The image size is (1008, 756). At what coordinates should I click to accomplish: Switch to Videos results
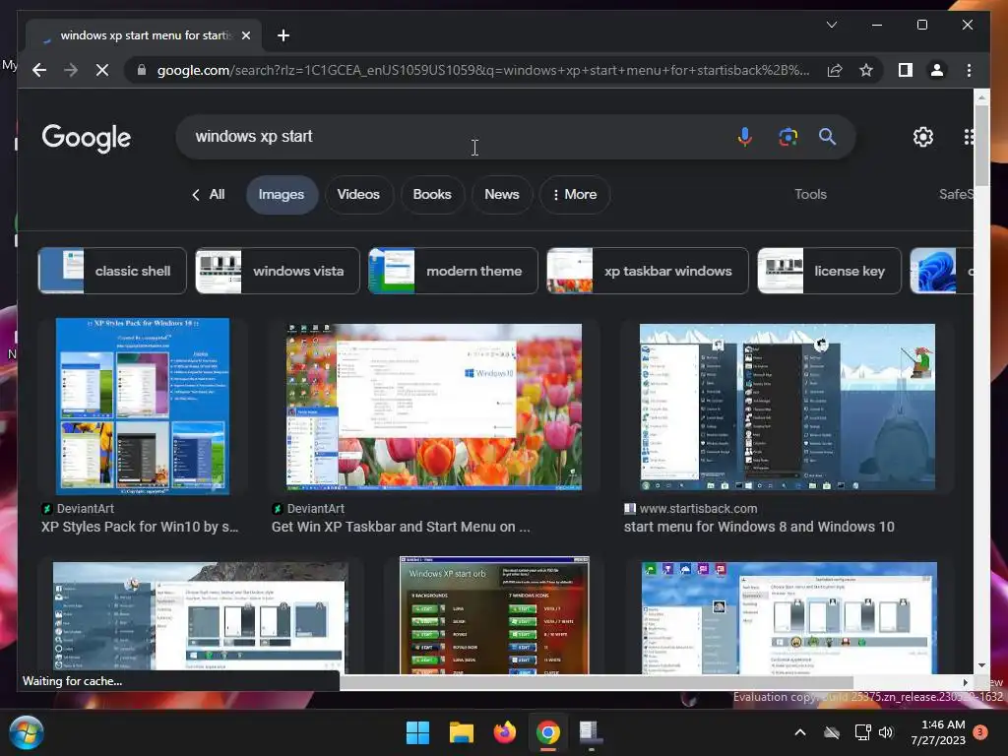point(358,194)
